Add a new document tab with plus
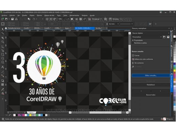Screen dimensions: 176x132 106,28
